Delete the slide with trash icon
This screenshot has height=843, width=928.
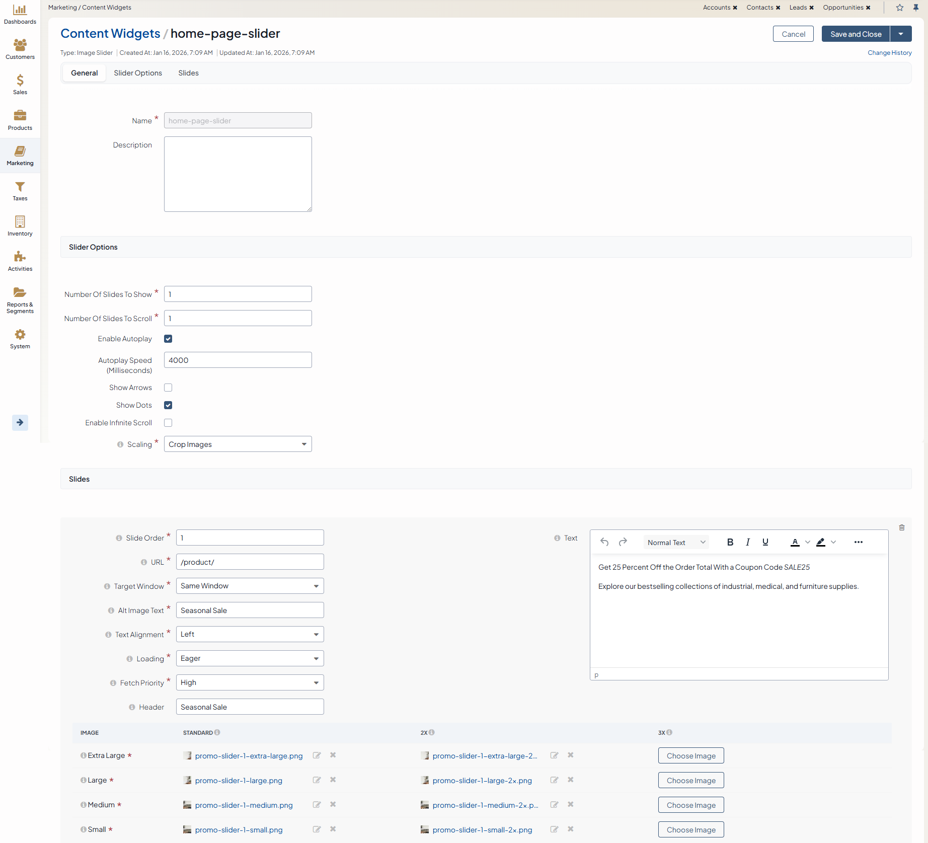901,527
